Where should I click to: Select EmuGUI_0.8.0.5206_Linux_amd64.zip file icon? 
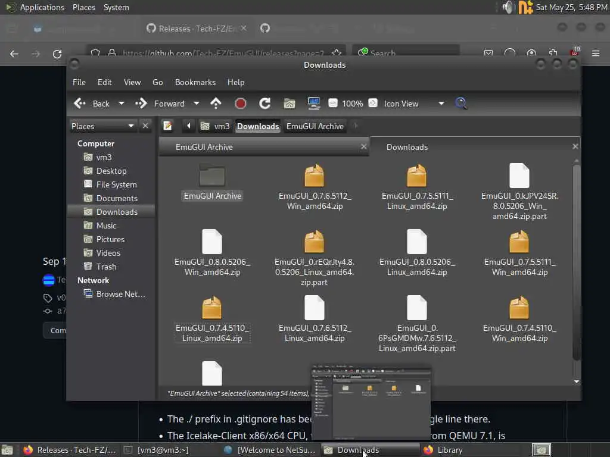[x=416, y=242]
